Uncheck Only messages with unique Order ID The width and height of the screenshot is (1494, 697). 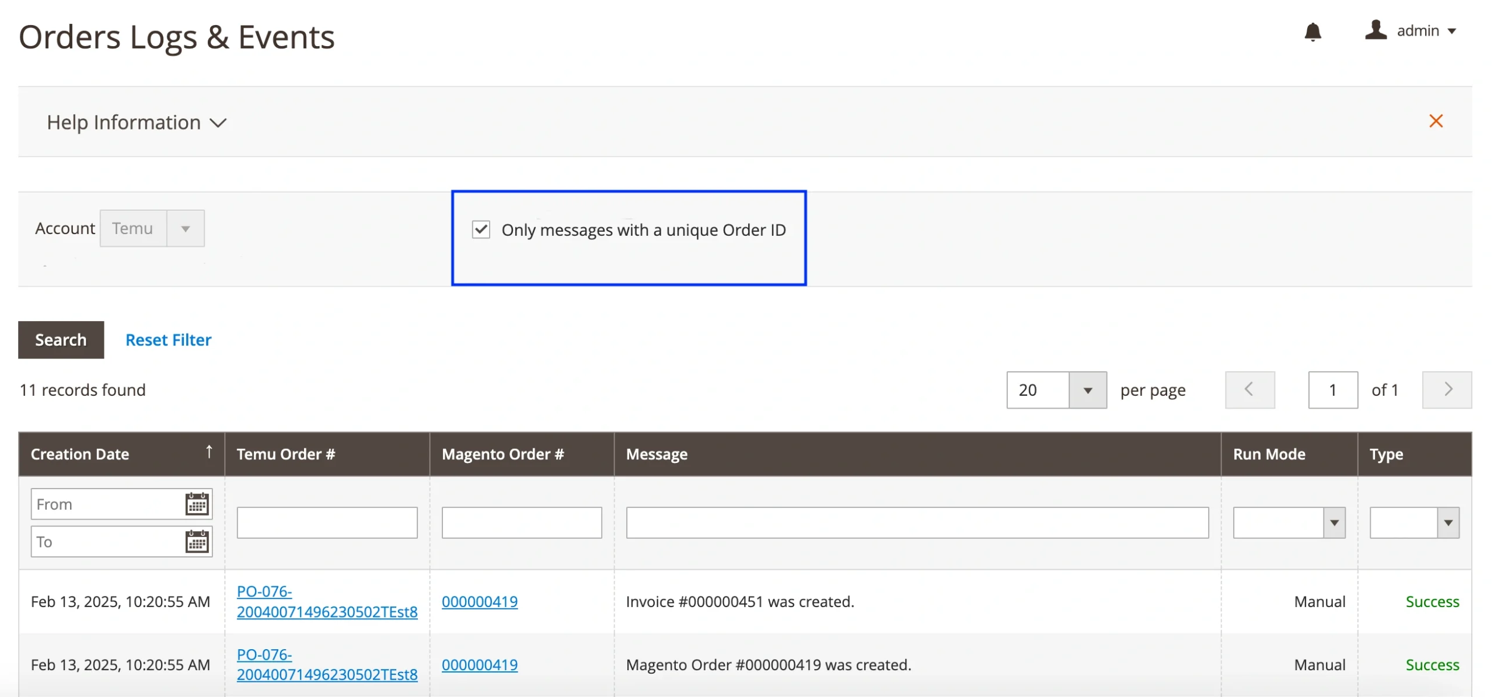pos(481,229)
